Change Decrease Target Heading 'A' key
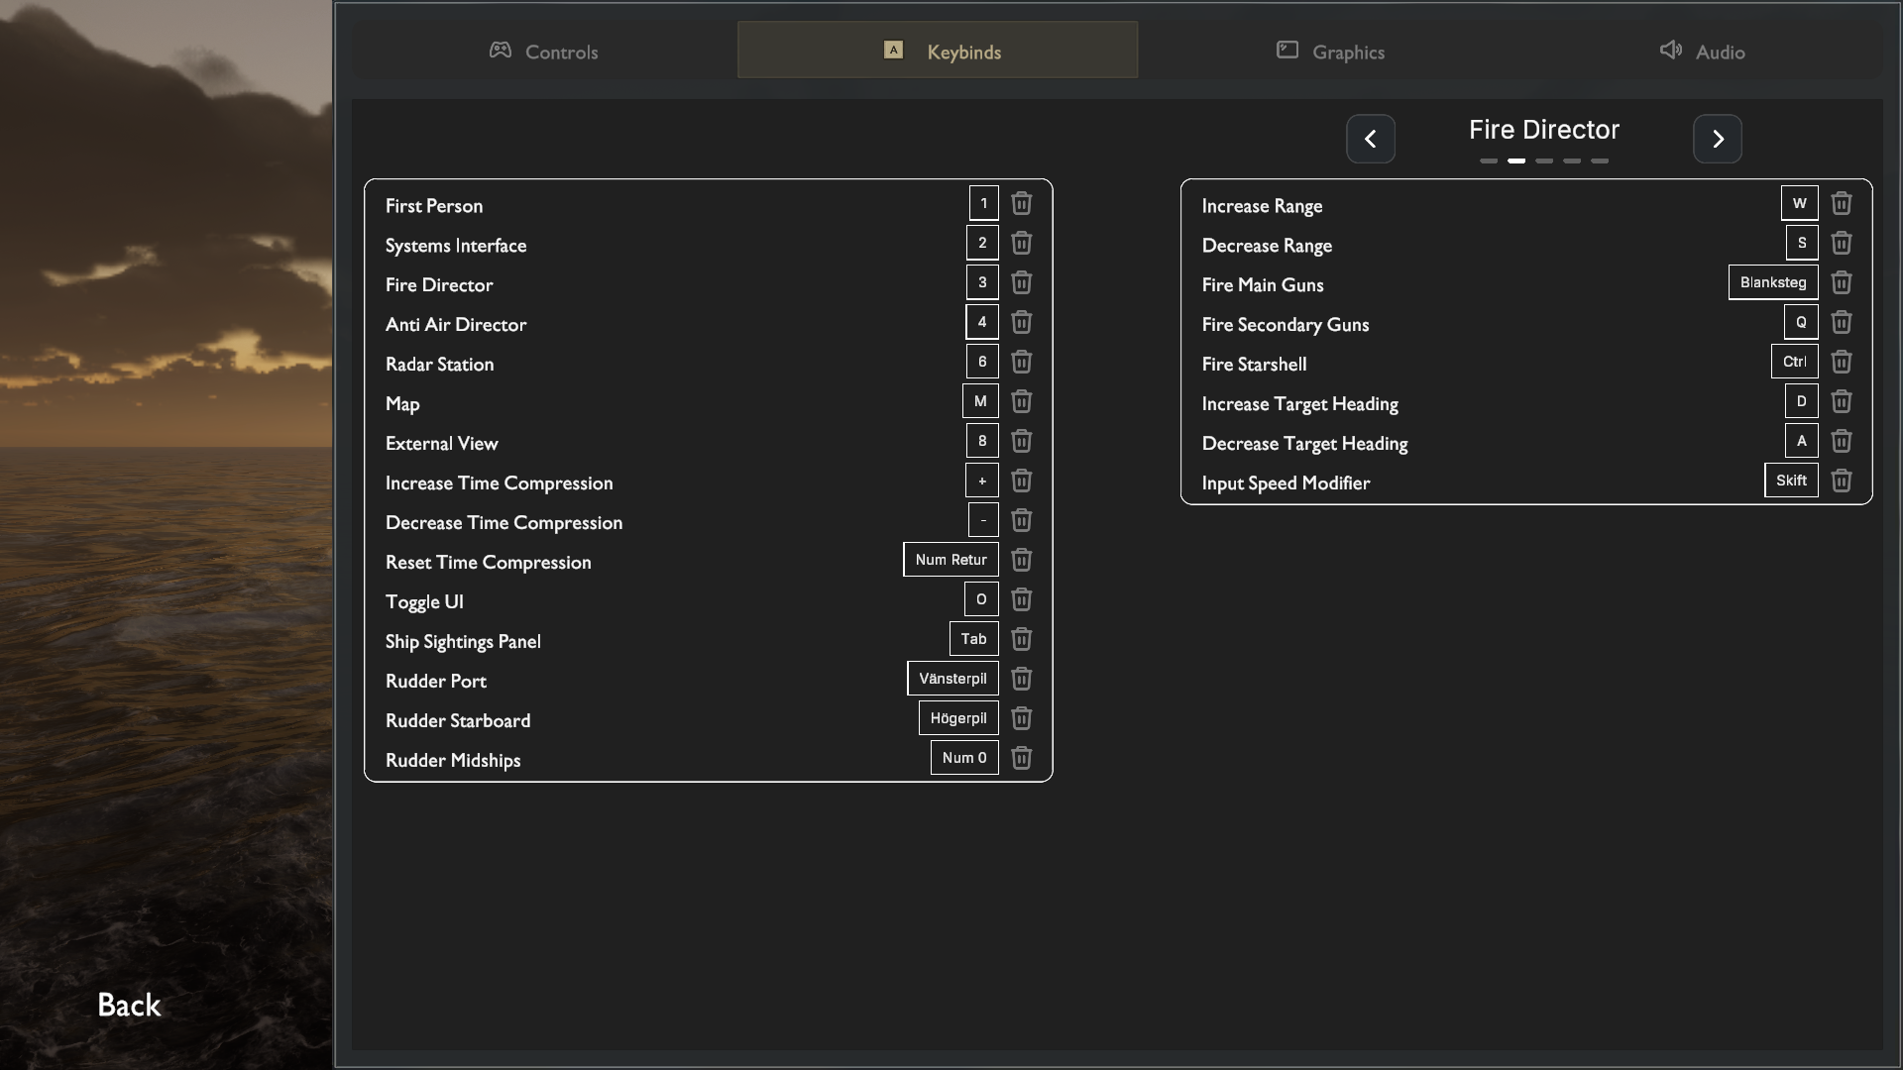The image size is (1903, 1070). (1802, 441)
